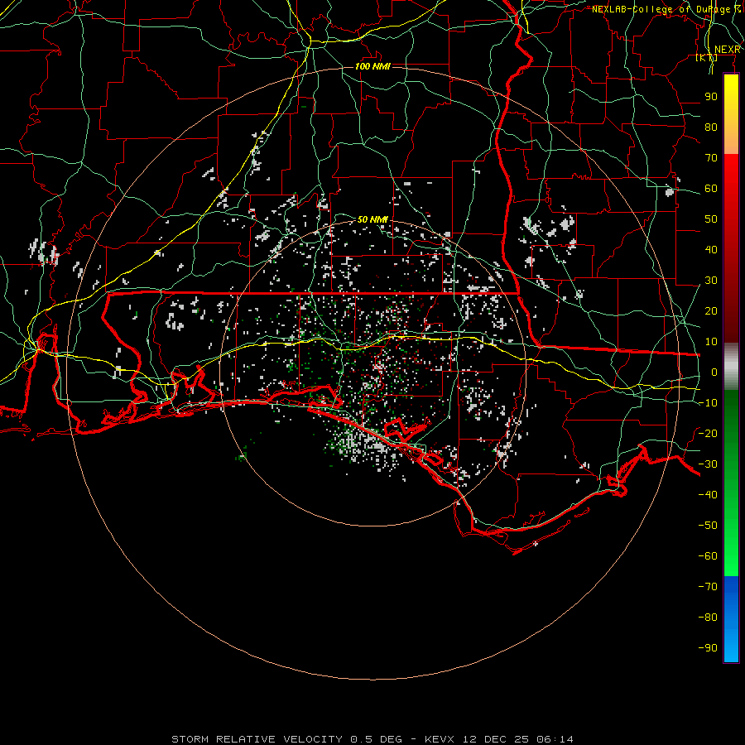
Task: Click the -90 value on the velocity scale
Action: [708, 647]
